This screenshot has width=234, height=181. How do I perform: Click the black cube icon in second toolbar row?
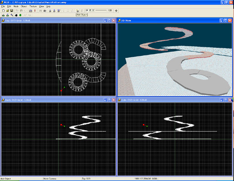tap(16, 15)
